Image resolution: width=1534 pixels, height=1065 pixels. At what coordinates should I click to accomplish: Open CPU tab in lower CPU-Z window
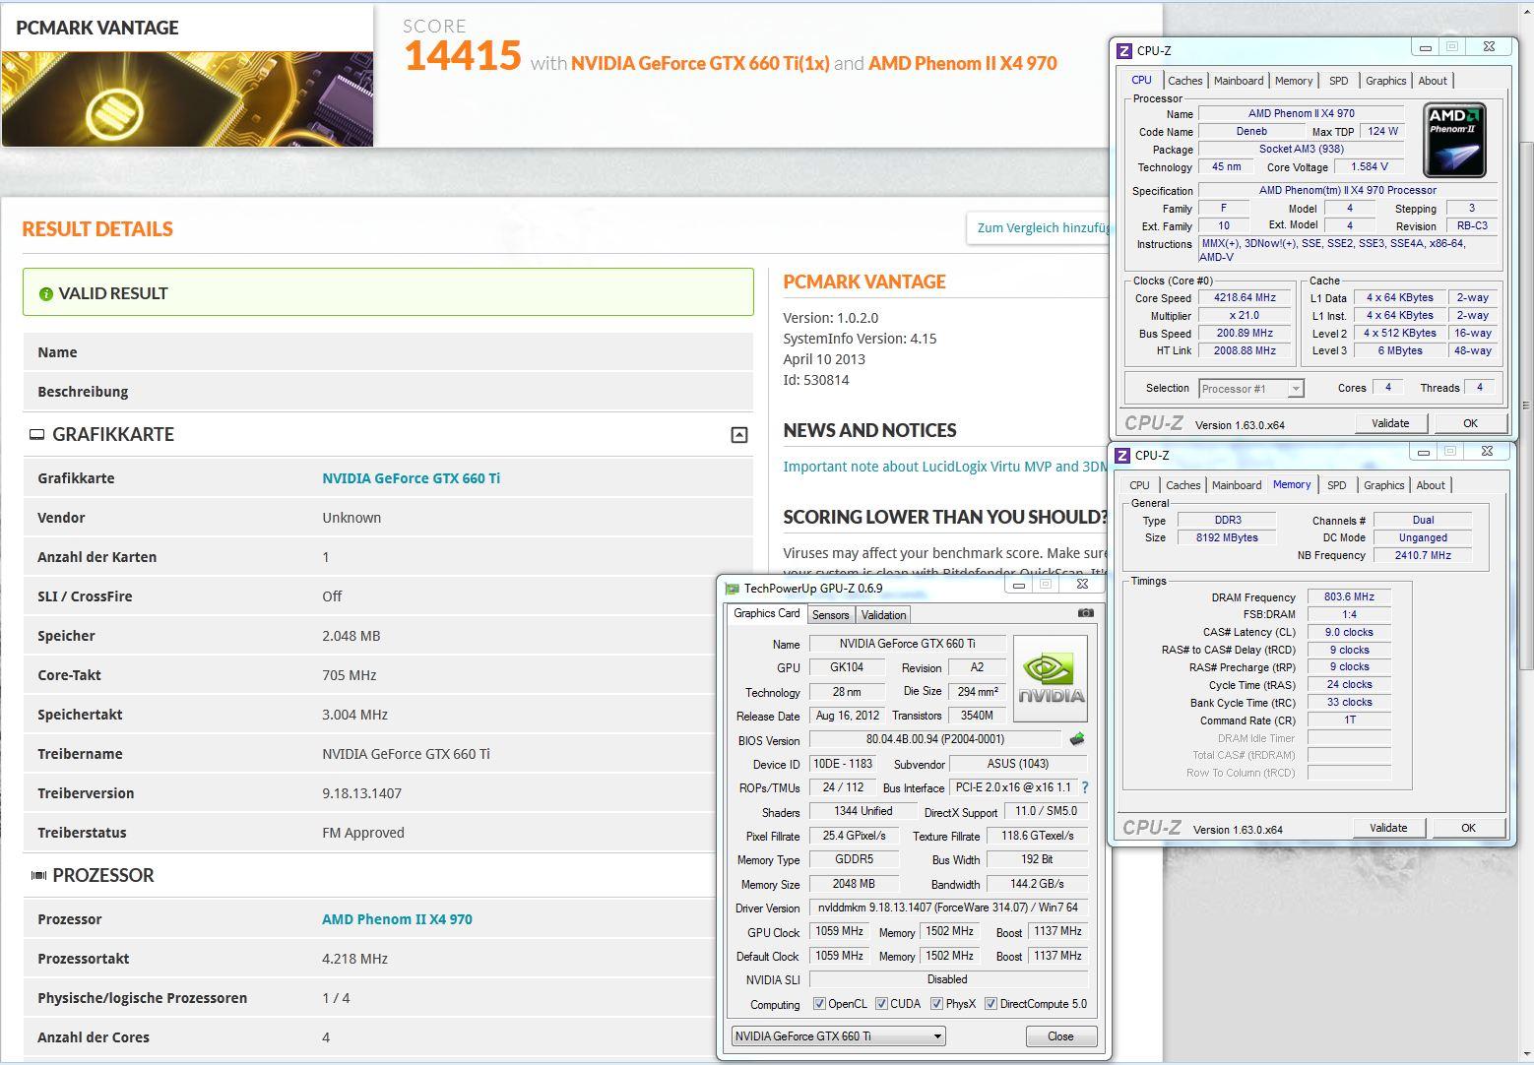(1139, 485)
